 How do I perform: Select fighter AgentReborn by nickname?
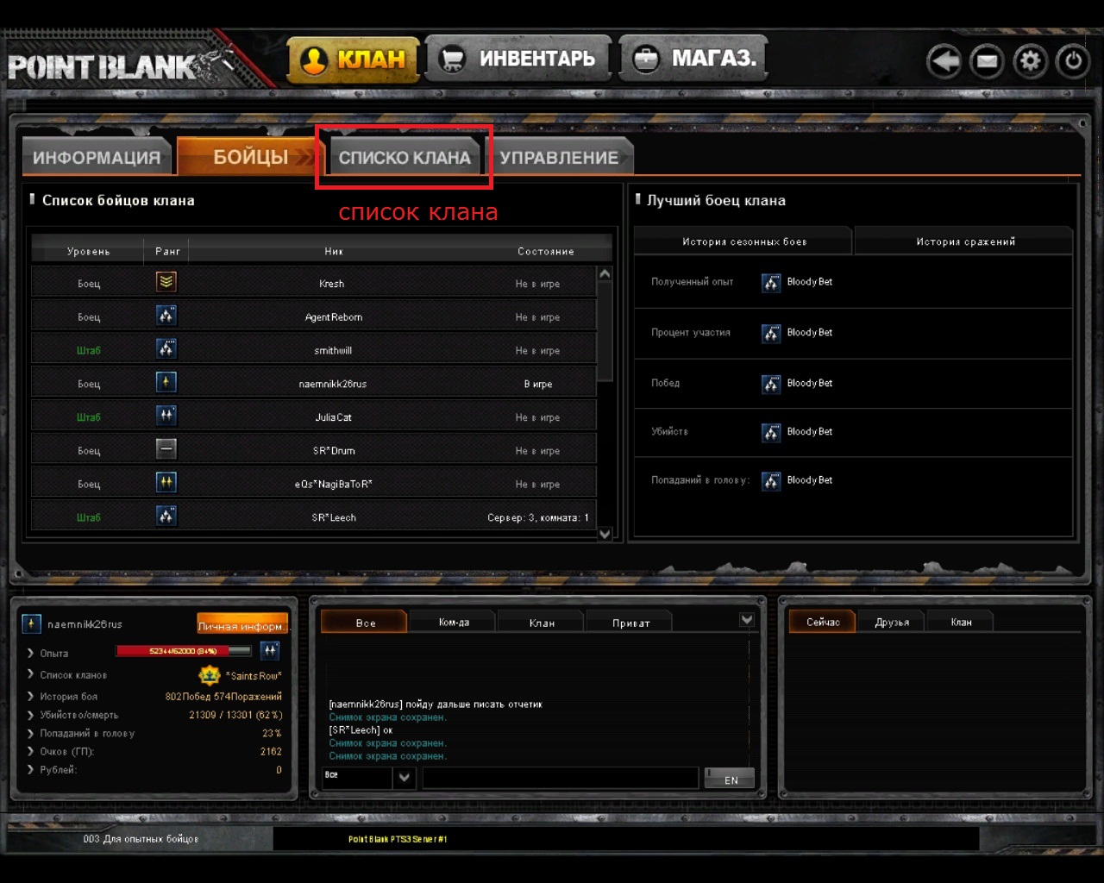pos(334,317)
